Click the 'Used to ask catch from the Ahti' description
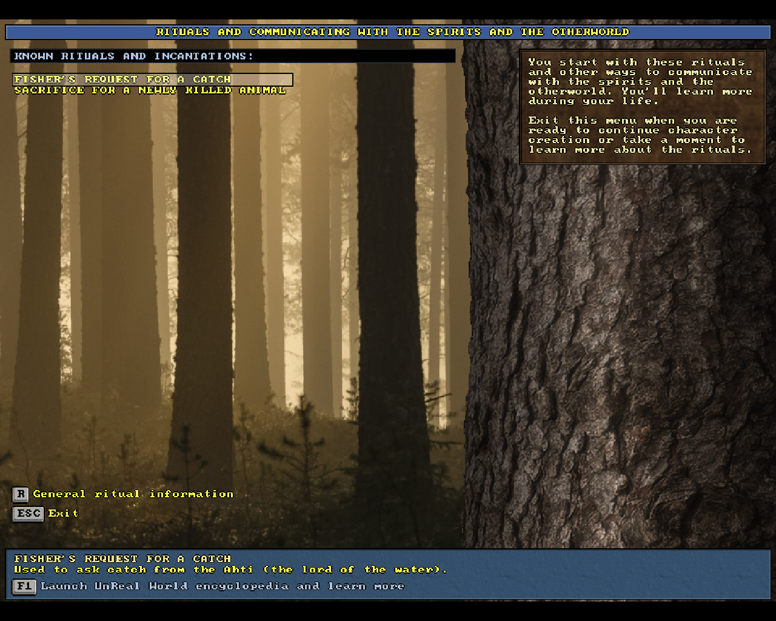The image size is (776, 621). click(230, 569)
